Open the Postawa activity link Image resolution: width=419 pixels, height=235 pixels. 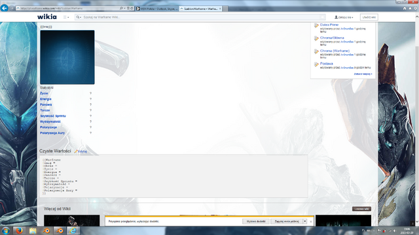coord(327,63)
